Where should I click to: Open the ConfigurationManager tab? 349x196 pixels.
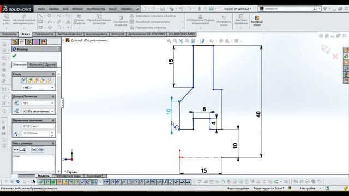[x=29, y=42]
